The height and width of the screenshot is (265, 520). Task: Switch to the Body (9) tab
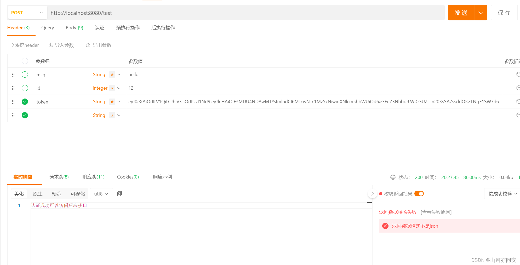75,28
